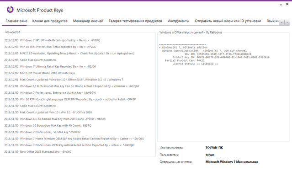Select Microsoft Visual Studio 2010 Ultimate keys row
Screen dimensions: 292x171
click(x=40, y=73)
